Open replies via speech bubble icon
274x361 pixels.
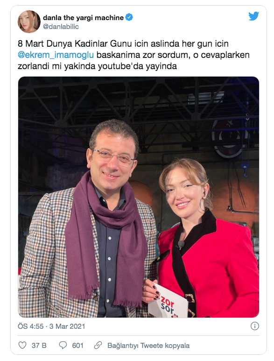coord(63,345)
